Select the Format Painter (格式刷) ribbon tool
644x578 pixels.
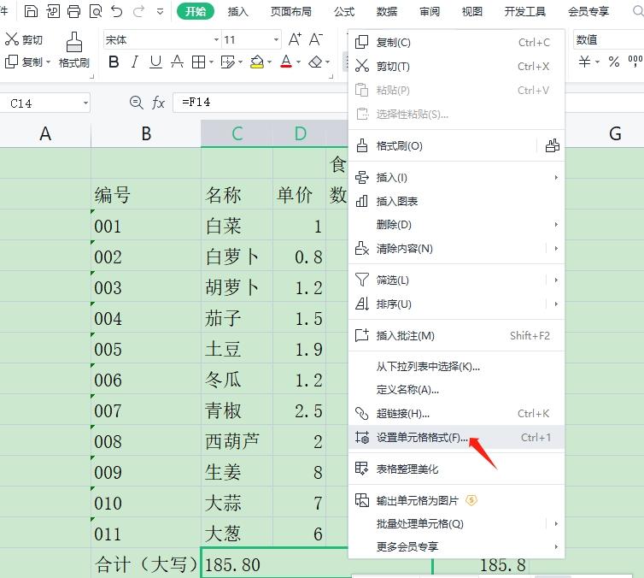click(74, 50)
